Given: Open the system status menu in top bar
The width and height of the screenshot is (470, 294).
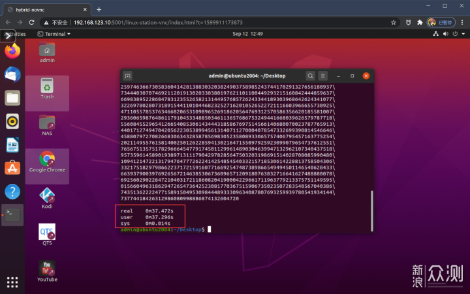Looking at the screenshot, I should point(454,33).
